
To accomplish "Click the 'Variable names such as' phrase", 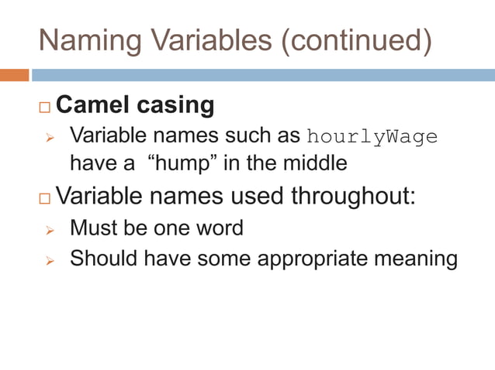I will [x=185, y=136].
